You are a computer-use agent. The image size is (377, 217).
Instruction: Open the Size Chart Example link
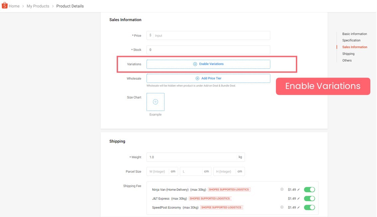(156, 114)
